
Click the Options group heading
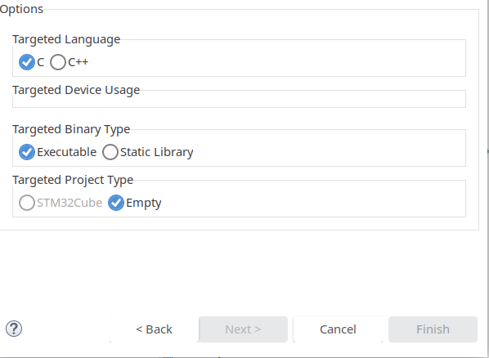[x=21, y=9]
